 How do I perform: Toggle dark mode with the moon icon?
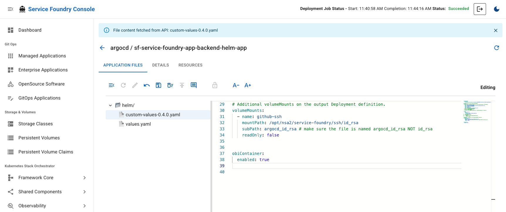coord(497,9)
